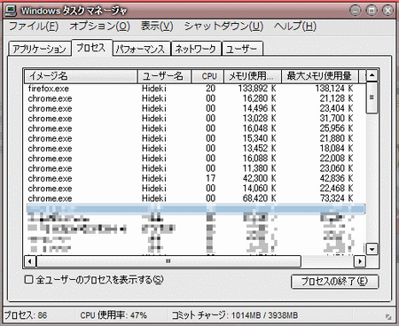The width and height of the screenshot is (399, 326).
Task: Click the horizontal scroll-right arrow
Action: pos(360,261)
